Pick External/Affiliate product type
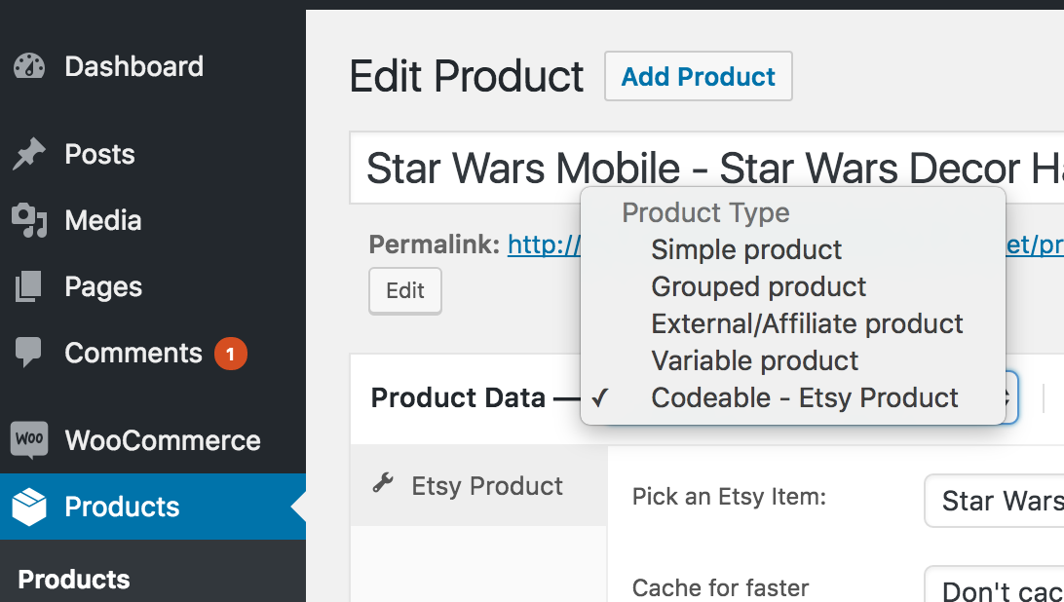The image size is (1064, 602). coord(807,324)
